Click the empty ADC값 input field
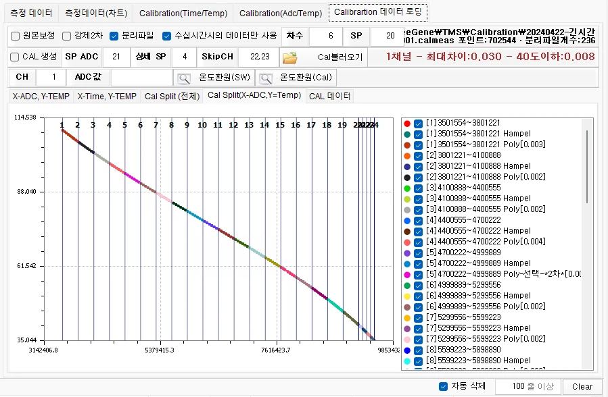608x397 pixels. click(x=142, y=77)
